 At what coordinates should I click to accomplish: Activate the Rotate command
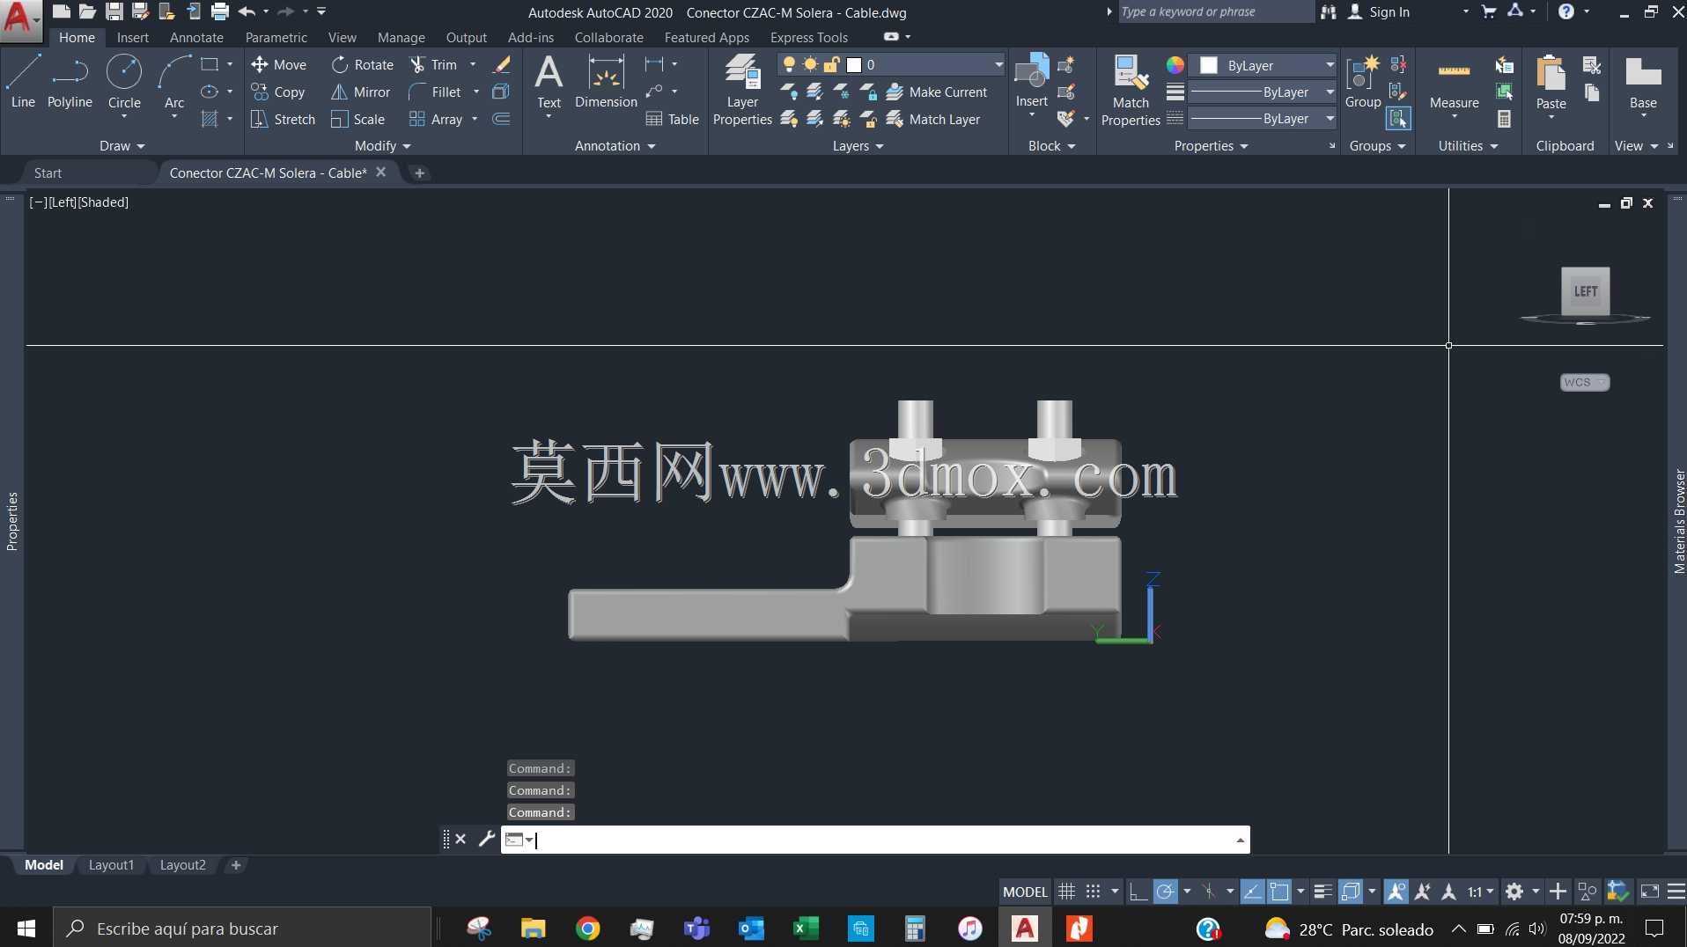pos(363,64)
